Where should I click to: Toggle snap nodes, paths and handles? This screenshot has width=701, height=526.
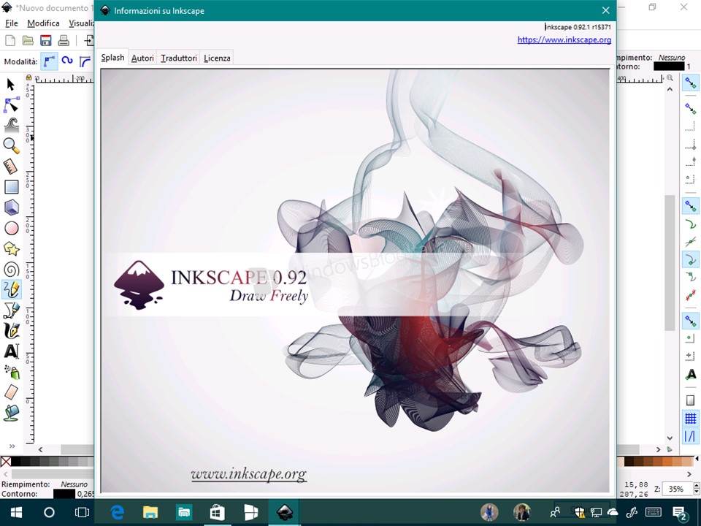pyautogui.click(x=691, y=206)
